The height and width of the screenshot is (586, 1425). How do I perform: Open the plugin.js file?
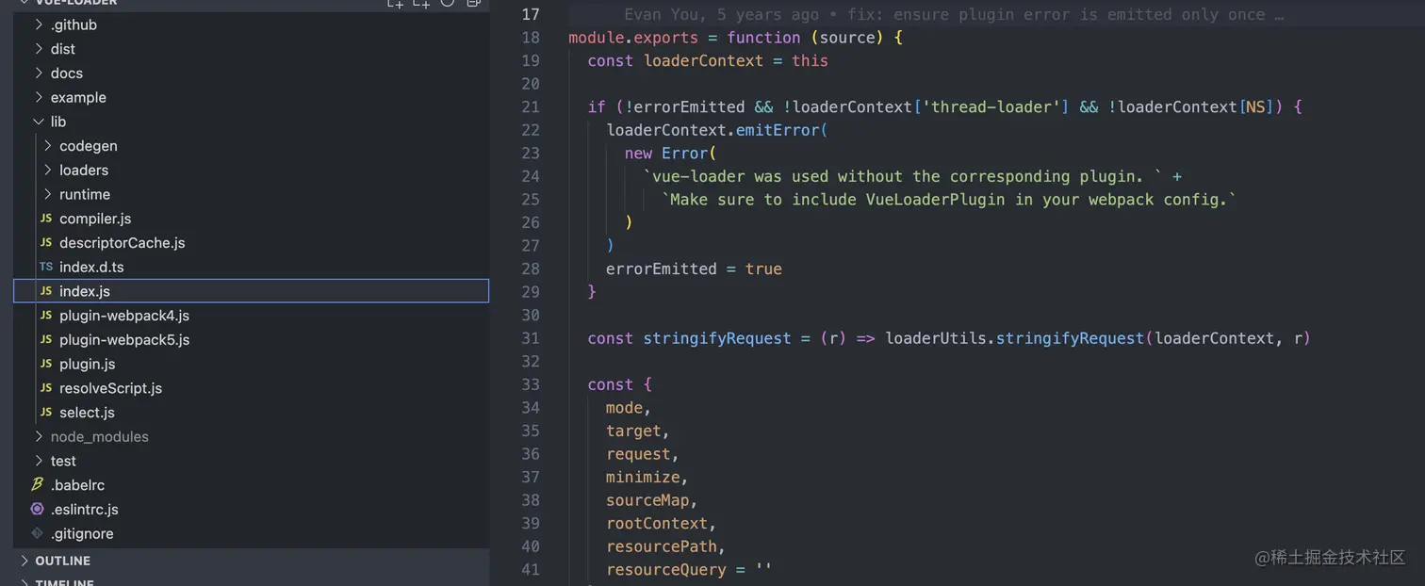point(87,364)
